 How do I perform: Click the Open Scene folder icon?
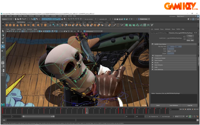[x=18, y=19]
